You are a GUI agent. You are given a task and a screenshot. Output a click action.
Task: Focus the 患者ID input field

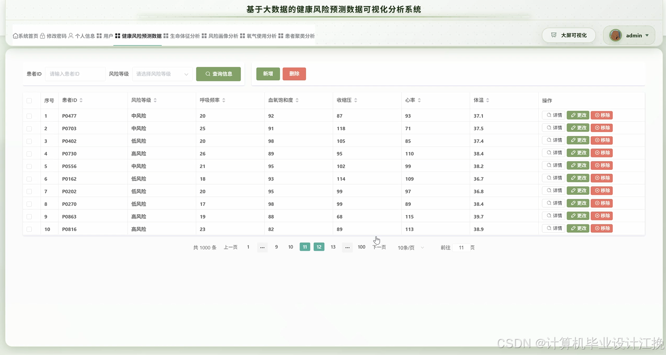tap(75, 74)
